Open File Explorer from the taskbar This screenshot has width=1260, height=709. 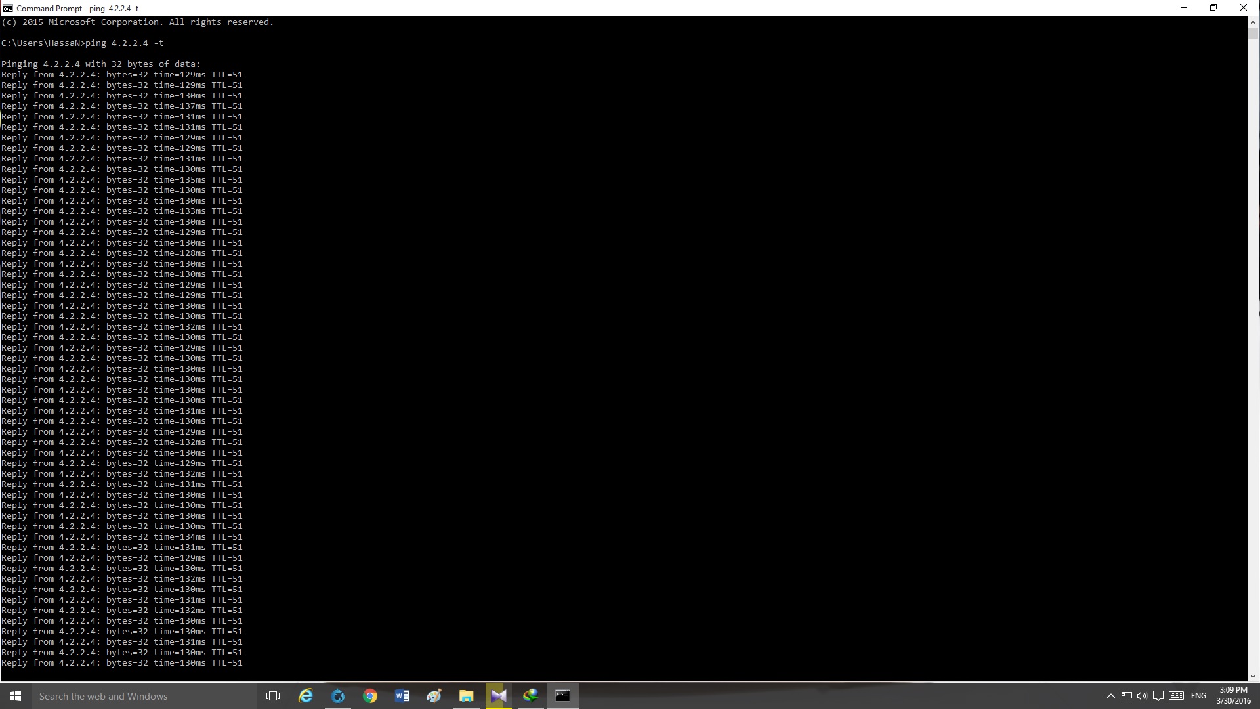pos(466,696)
